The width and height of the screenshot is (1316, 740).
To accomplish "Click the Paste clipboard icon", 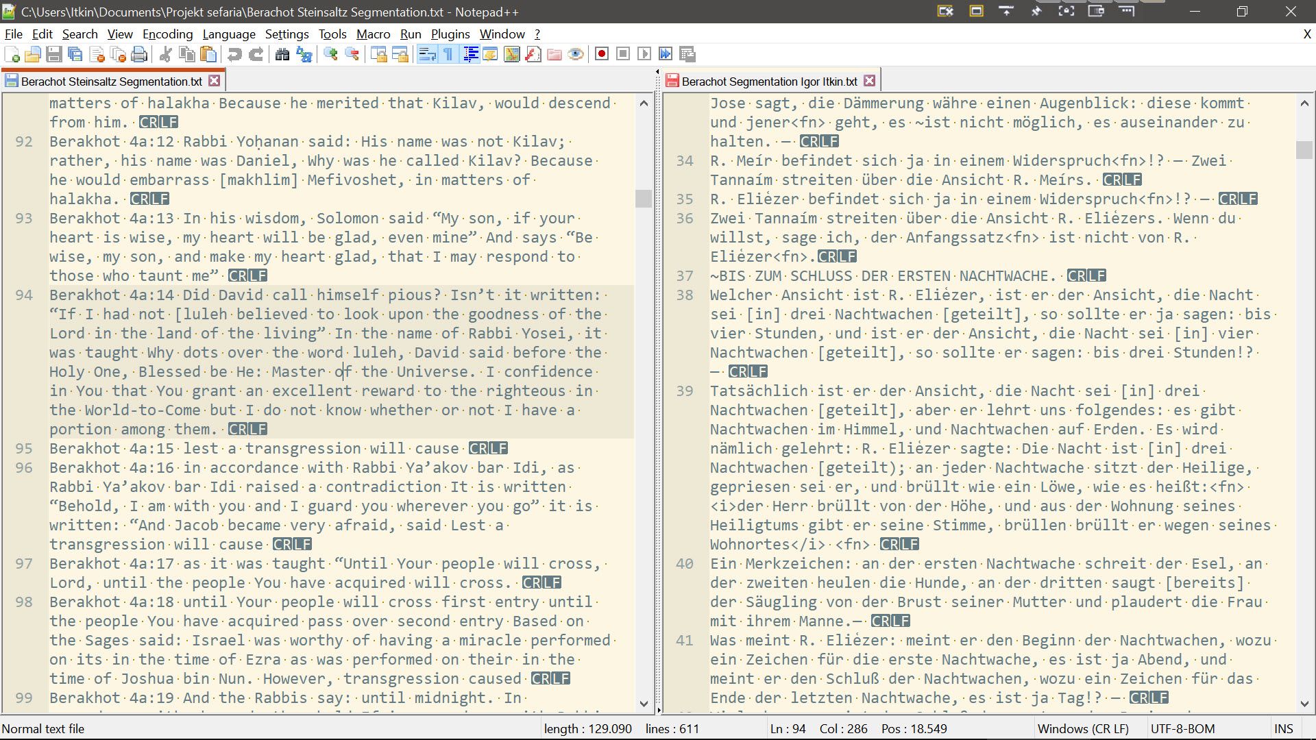I will tap(208, 54).
